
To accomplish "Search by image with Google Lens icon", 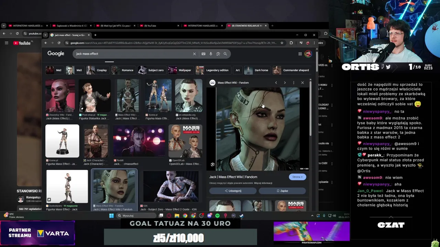I will coord(218,54).
